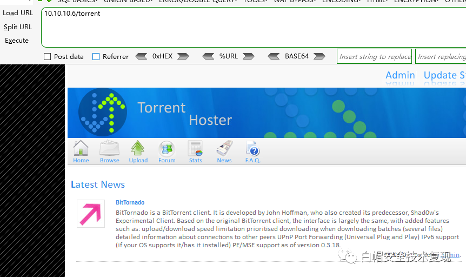Click the pink arrow news thumbnail

[x=91, y=214]
